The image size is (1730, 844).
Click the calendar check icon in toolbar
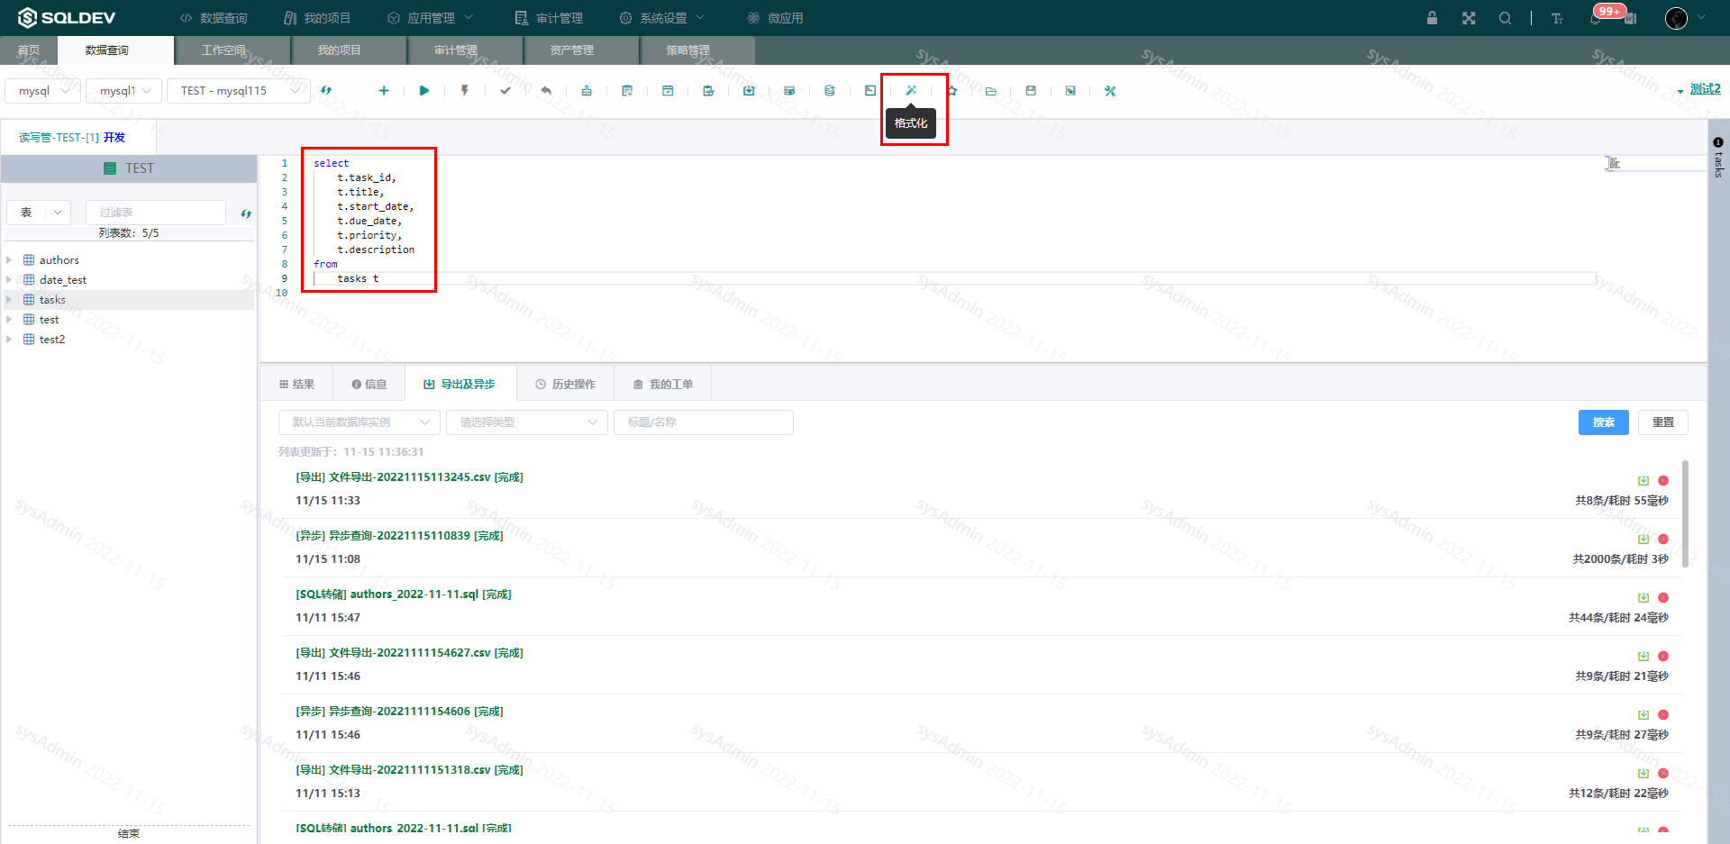click(x=668, y=91)
